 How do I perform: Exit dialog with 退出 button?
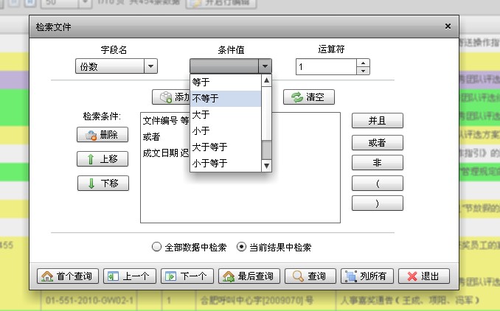424,276
